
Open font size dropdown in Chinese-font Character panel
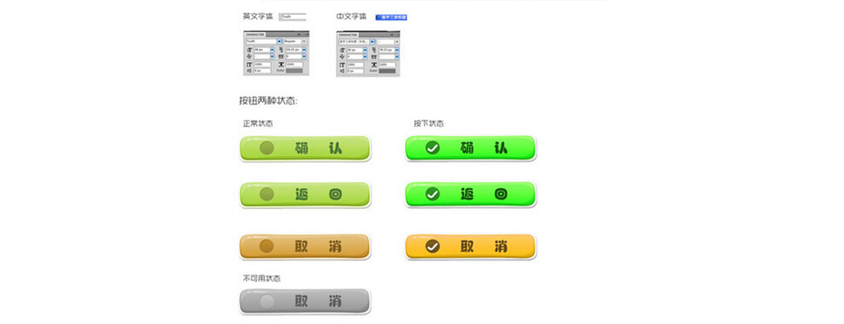click(365, 50)
